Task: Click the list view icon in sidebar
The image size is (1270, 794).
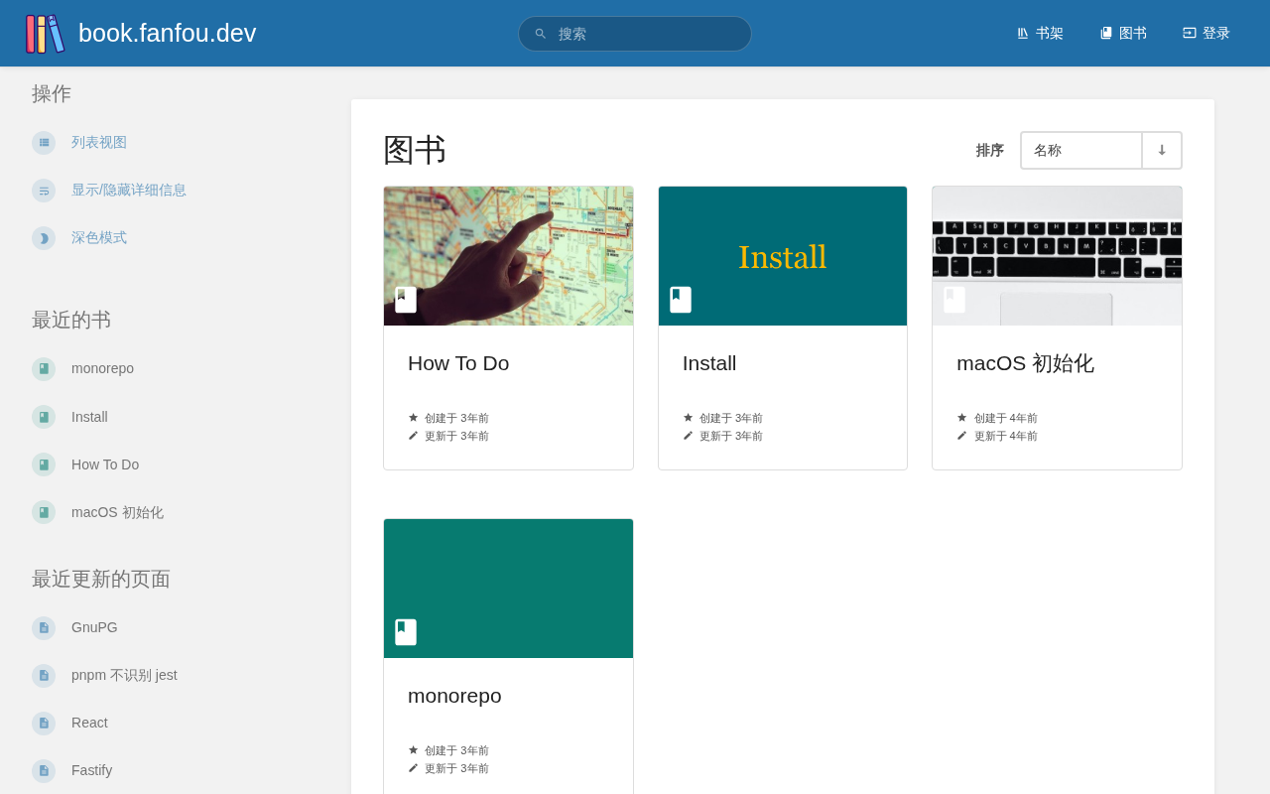Action: click(44, 143)
